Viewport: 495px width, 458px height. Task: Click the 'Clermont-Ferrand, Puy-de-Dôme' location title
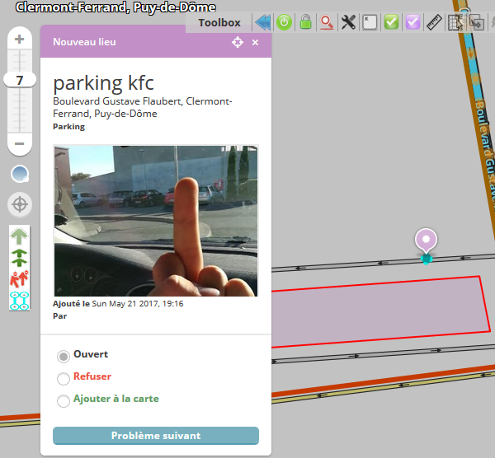pyautogui.click(x=115, y=7)
